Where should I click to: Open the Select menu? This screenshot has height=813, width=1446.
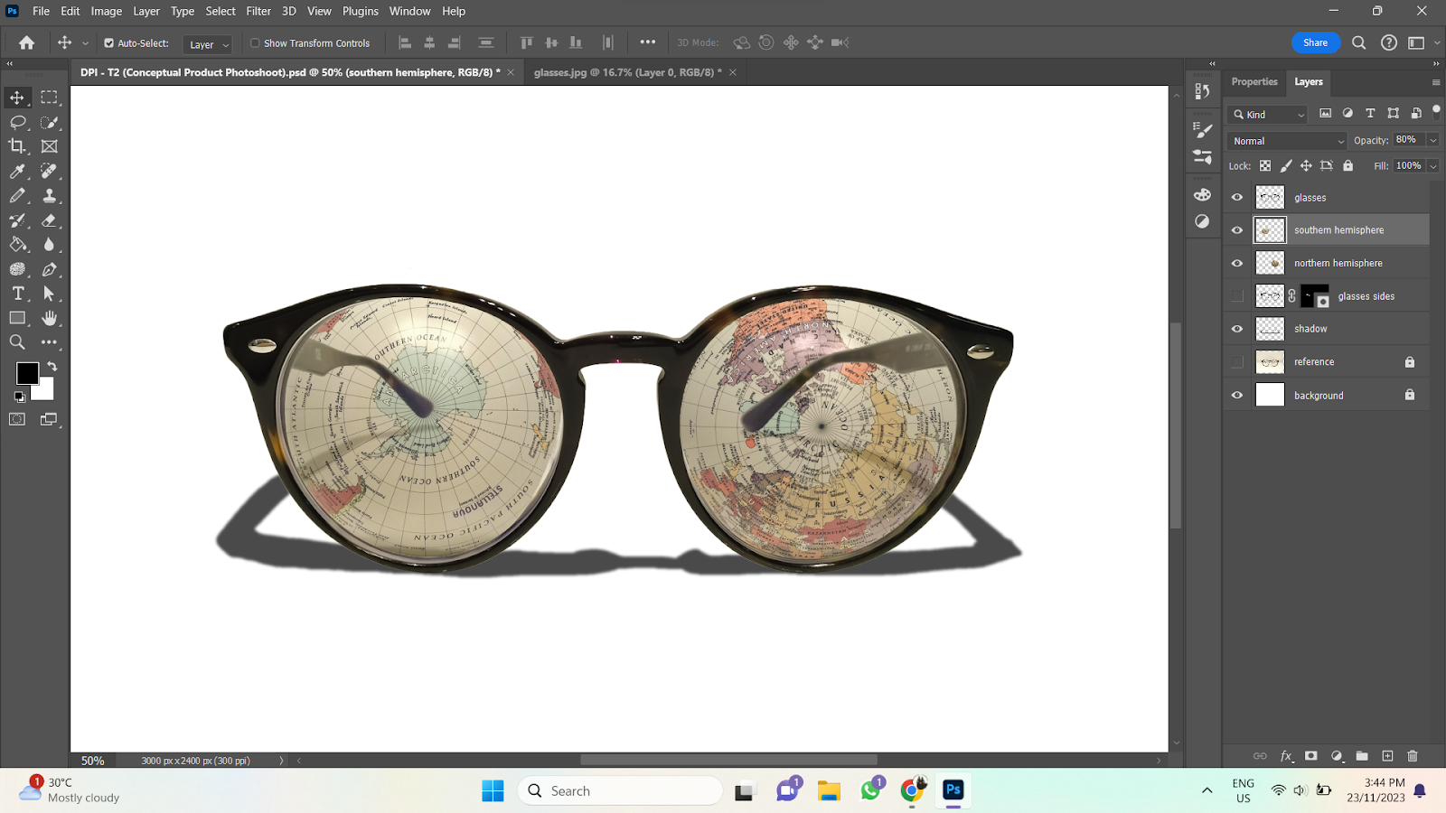[221, 11]
